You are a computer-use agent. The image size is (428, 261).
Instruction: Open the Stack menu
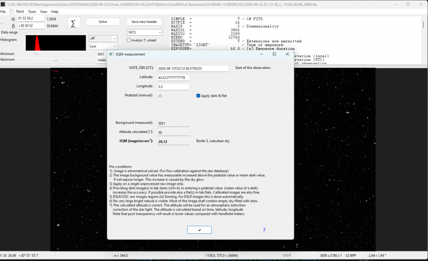(20, 11)
